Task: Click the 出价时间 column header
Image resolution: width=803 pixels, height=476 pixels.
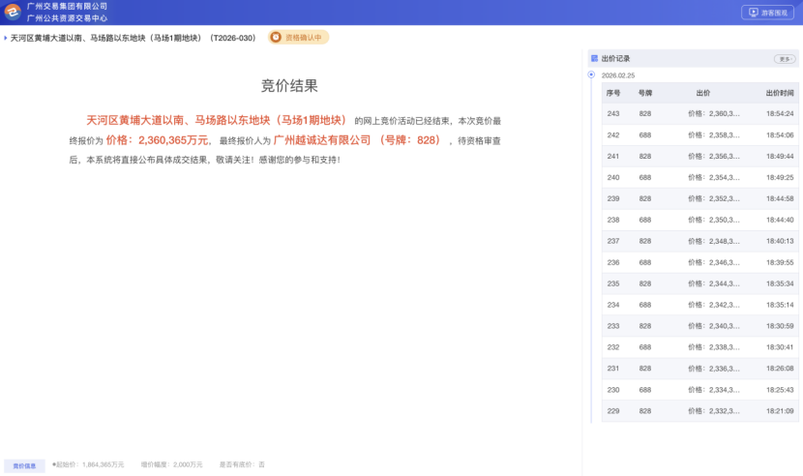Action: [x=779, y=93]
